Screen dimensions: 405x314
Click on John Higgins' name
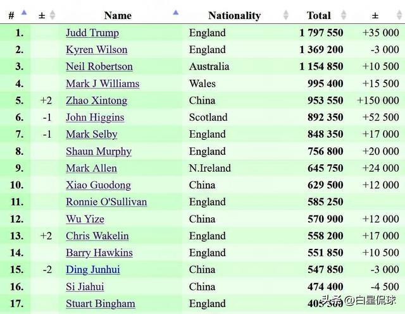point(95,118)
